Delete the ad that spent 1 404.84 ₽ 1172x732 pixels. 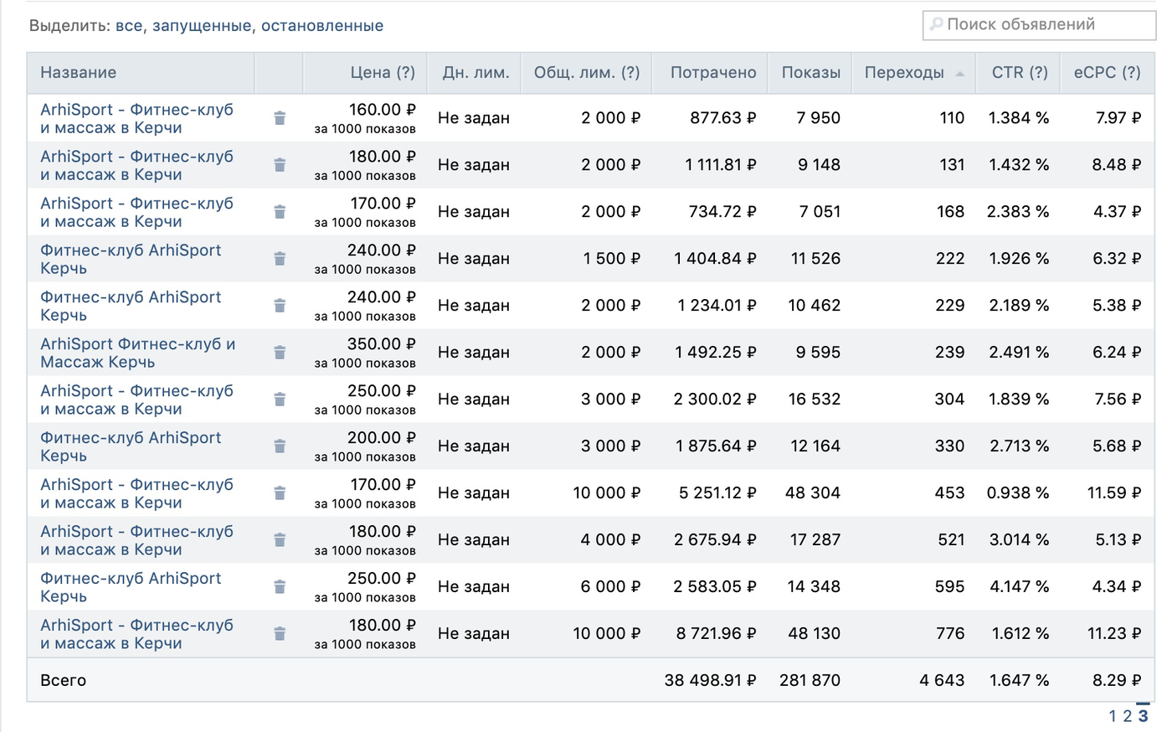(280, 259)
